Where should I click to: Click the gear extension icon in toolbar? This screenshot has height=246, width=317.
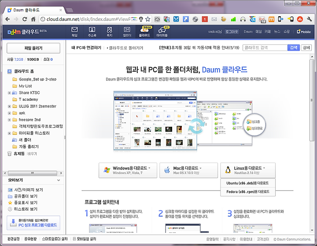coord(195,19)
